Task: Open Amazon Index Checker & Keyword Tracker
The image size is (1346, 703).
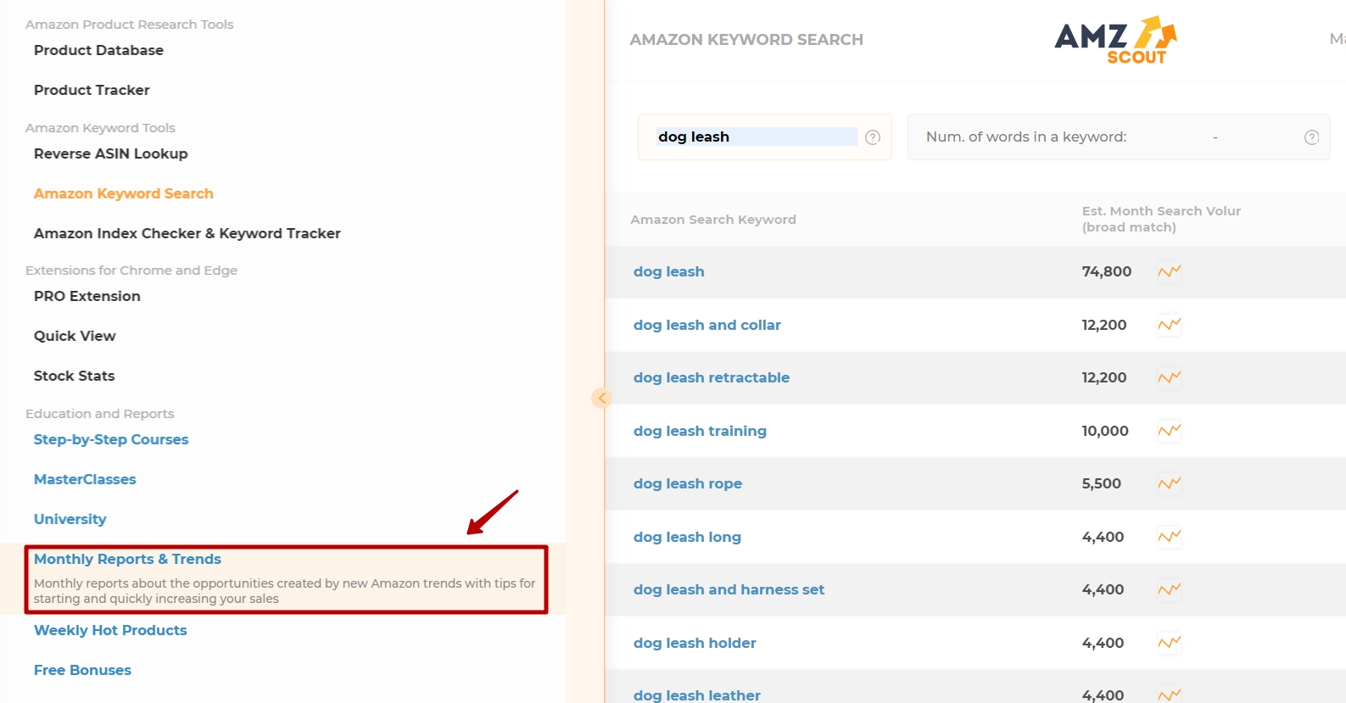Action: tap(187, 233)
